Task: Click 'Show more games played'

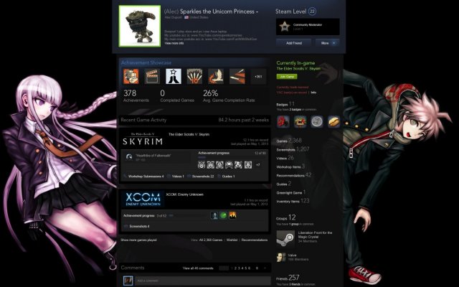Action: pos(138,240)
